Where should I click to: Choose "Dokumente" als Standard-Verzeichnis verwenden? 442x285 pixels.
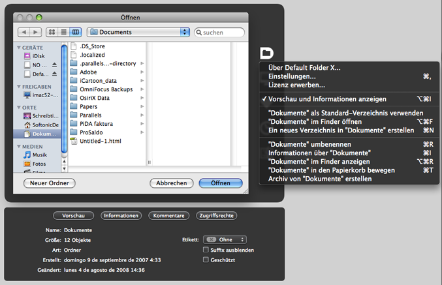pos(349,113)
